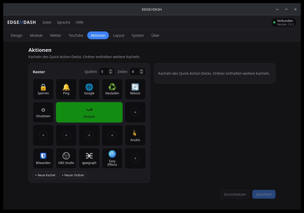Add a tile in the empty slot above OBS Studio
Viewport: 304px width, 213px height.
(66, 135)
